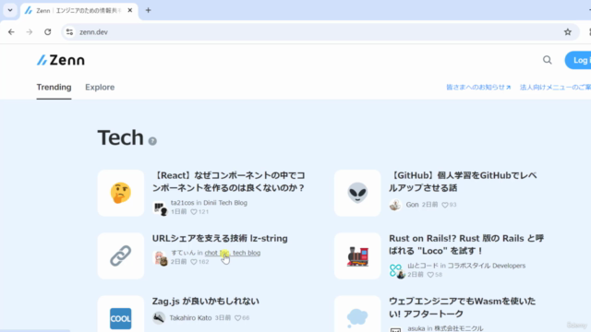Open Gon author profile link
The image size is (591, 332).
tap(412, 205)
